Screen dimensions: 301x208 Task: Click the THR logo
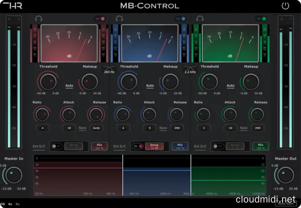click(13, 5)
